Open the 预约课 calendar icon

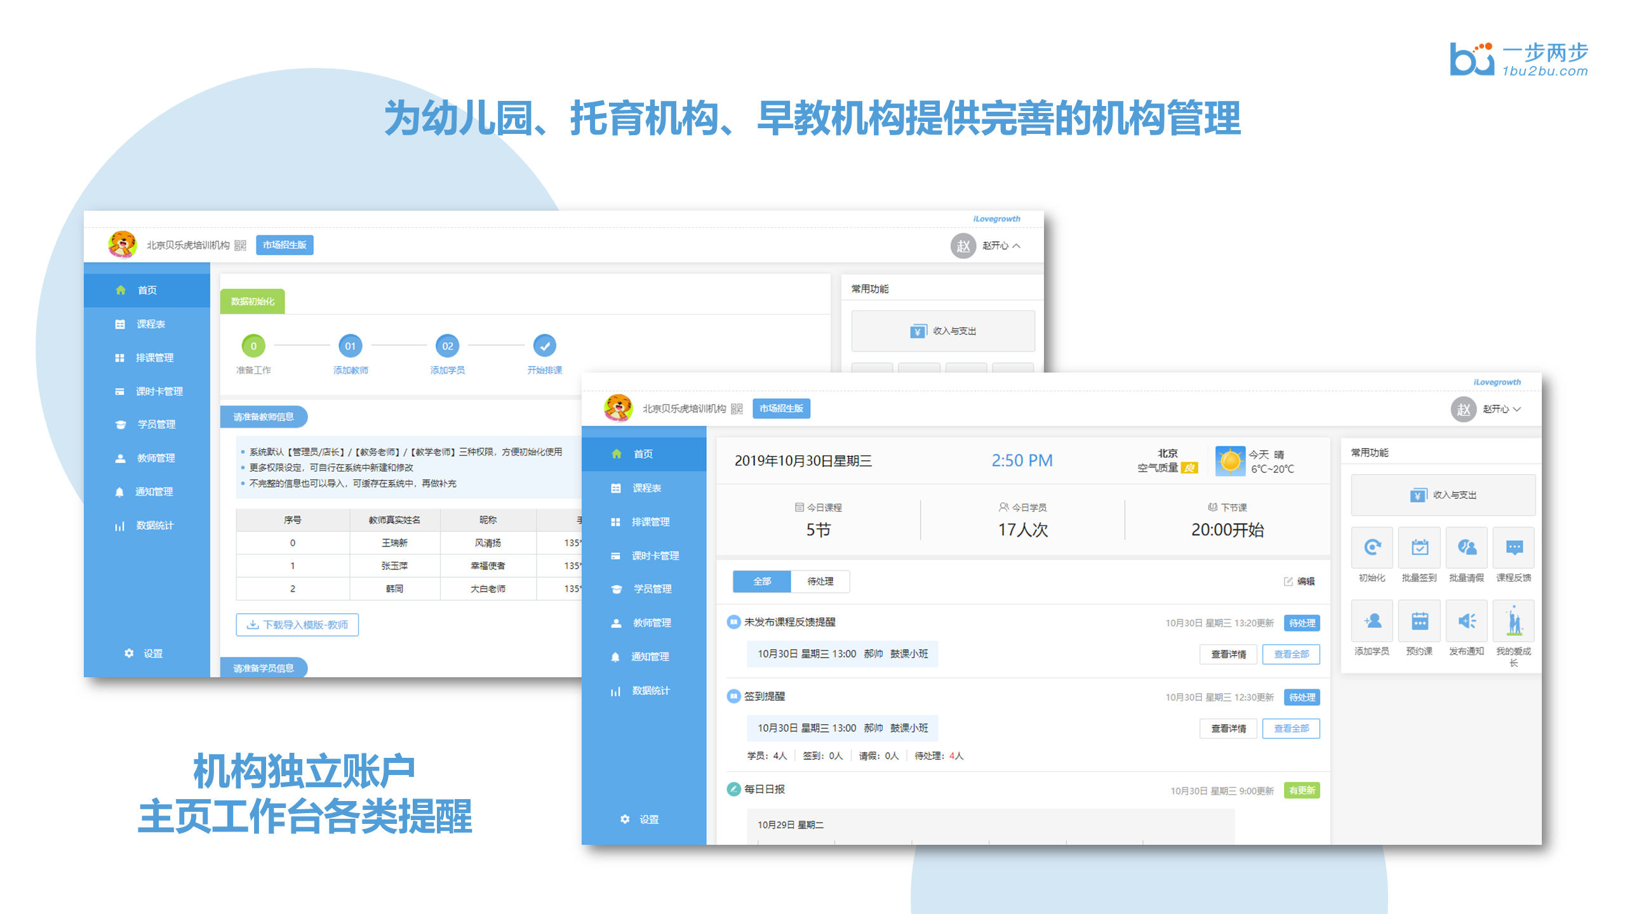click(x=1419, y=621)
